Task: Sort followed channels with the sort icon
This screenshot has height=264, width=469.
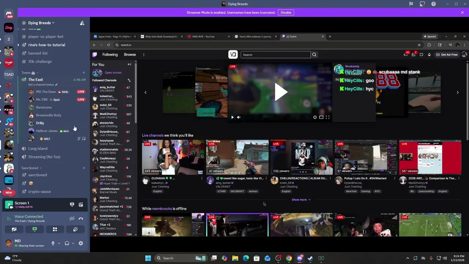Action: coord(129,80)
